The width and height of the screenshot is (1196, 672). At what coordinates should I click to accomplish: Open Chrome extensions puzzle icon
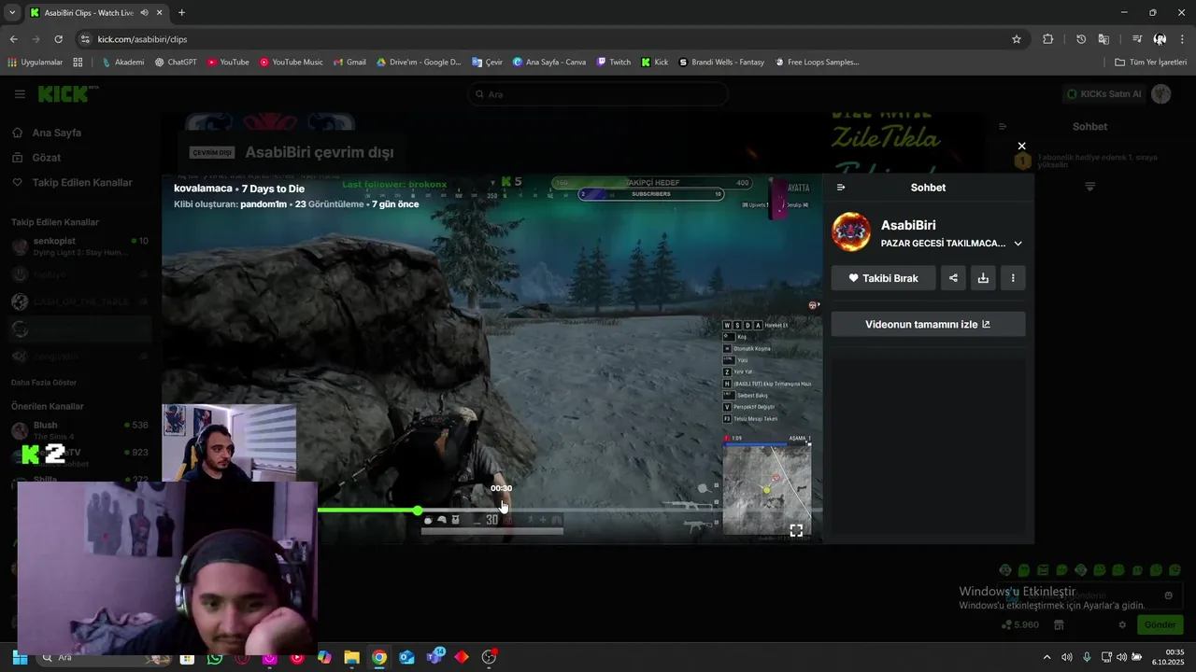(1047, 39)
